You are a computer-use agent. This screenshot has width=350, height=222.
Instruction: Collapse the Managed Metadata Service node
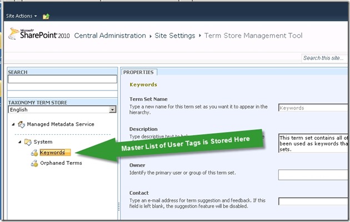point(13,124)
